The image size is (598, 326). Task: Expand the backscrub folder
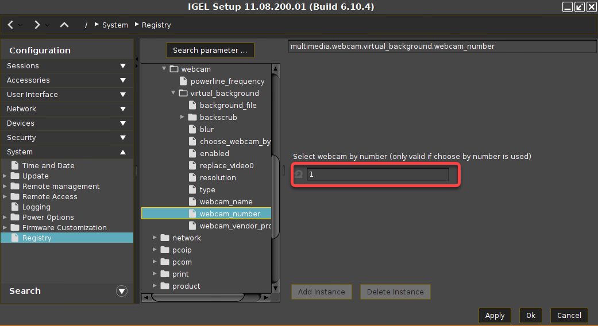[182, 117]
